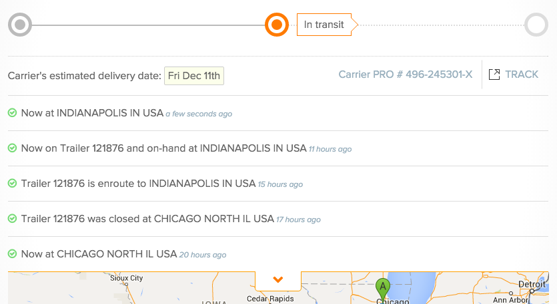Expand the map with the orange chevron
The image size is (557, 304).
point(277,279)
